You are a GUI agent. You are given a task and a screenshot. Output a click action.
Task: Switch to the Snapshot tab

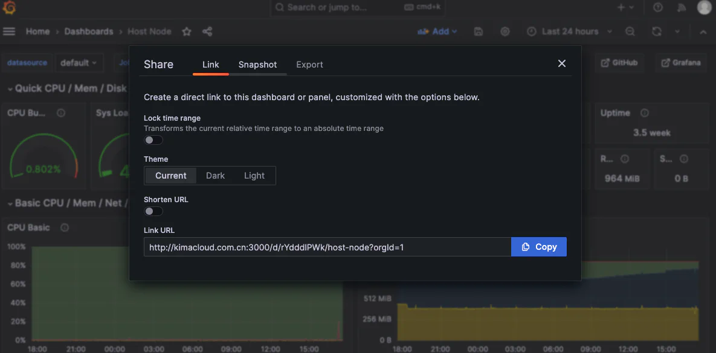coord(257,65)
